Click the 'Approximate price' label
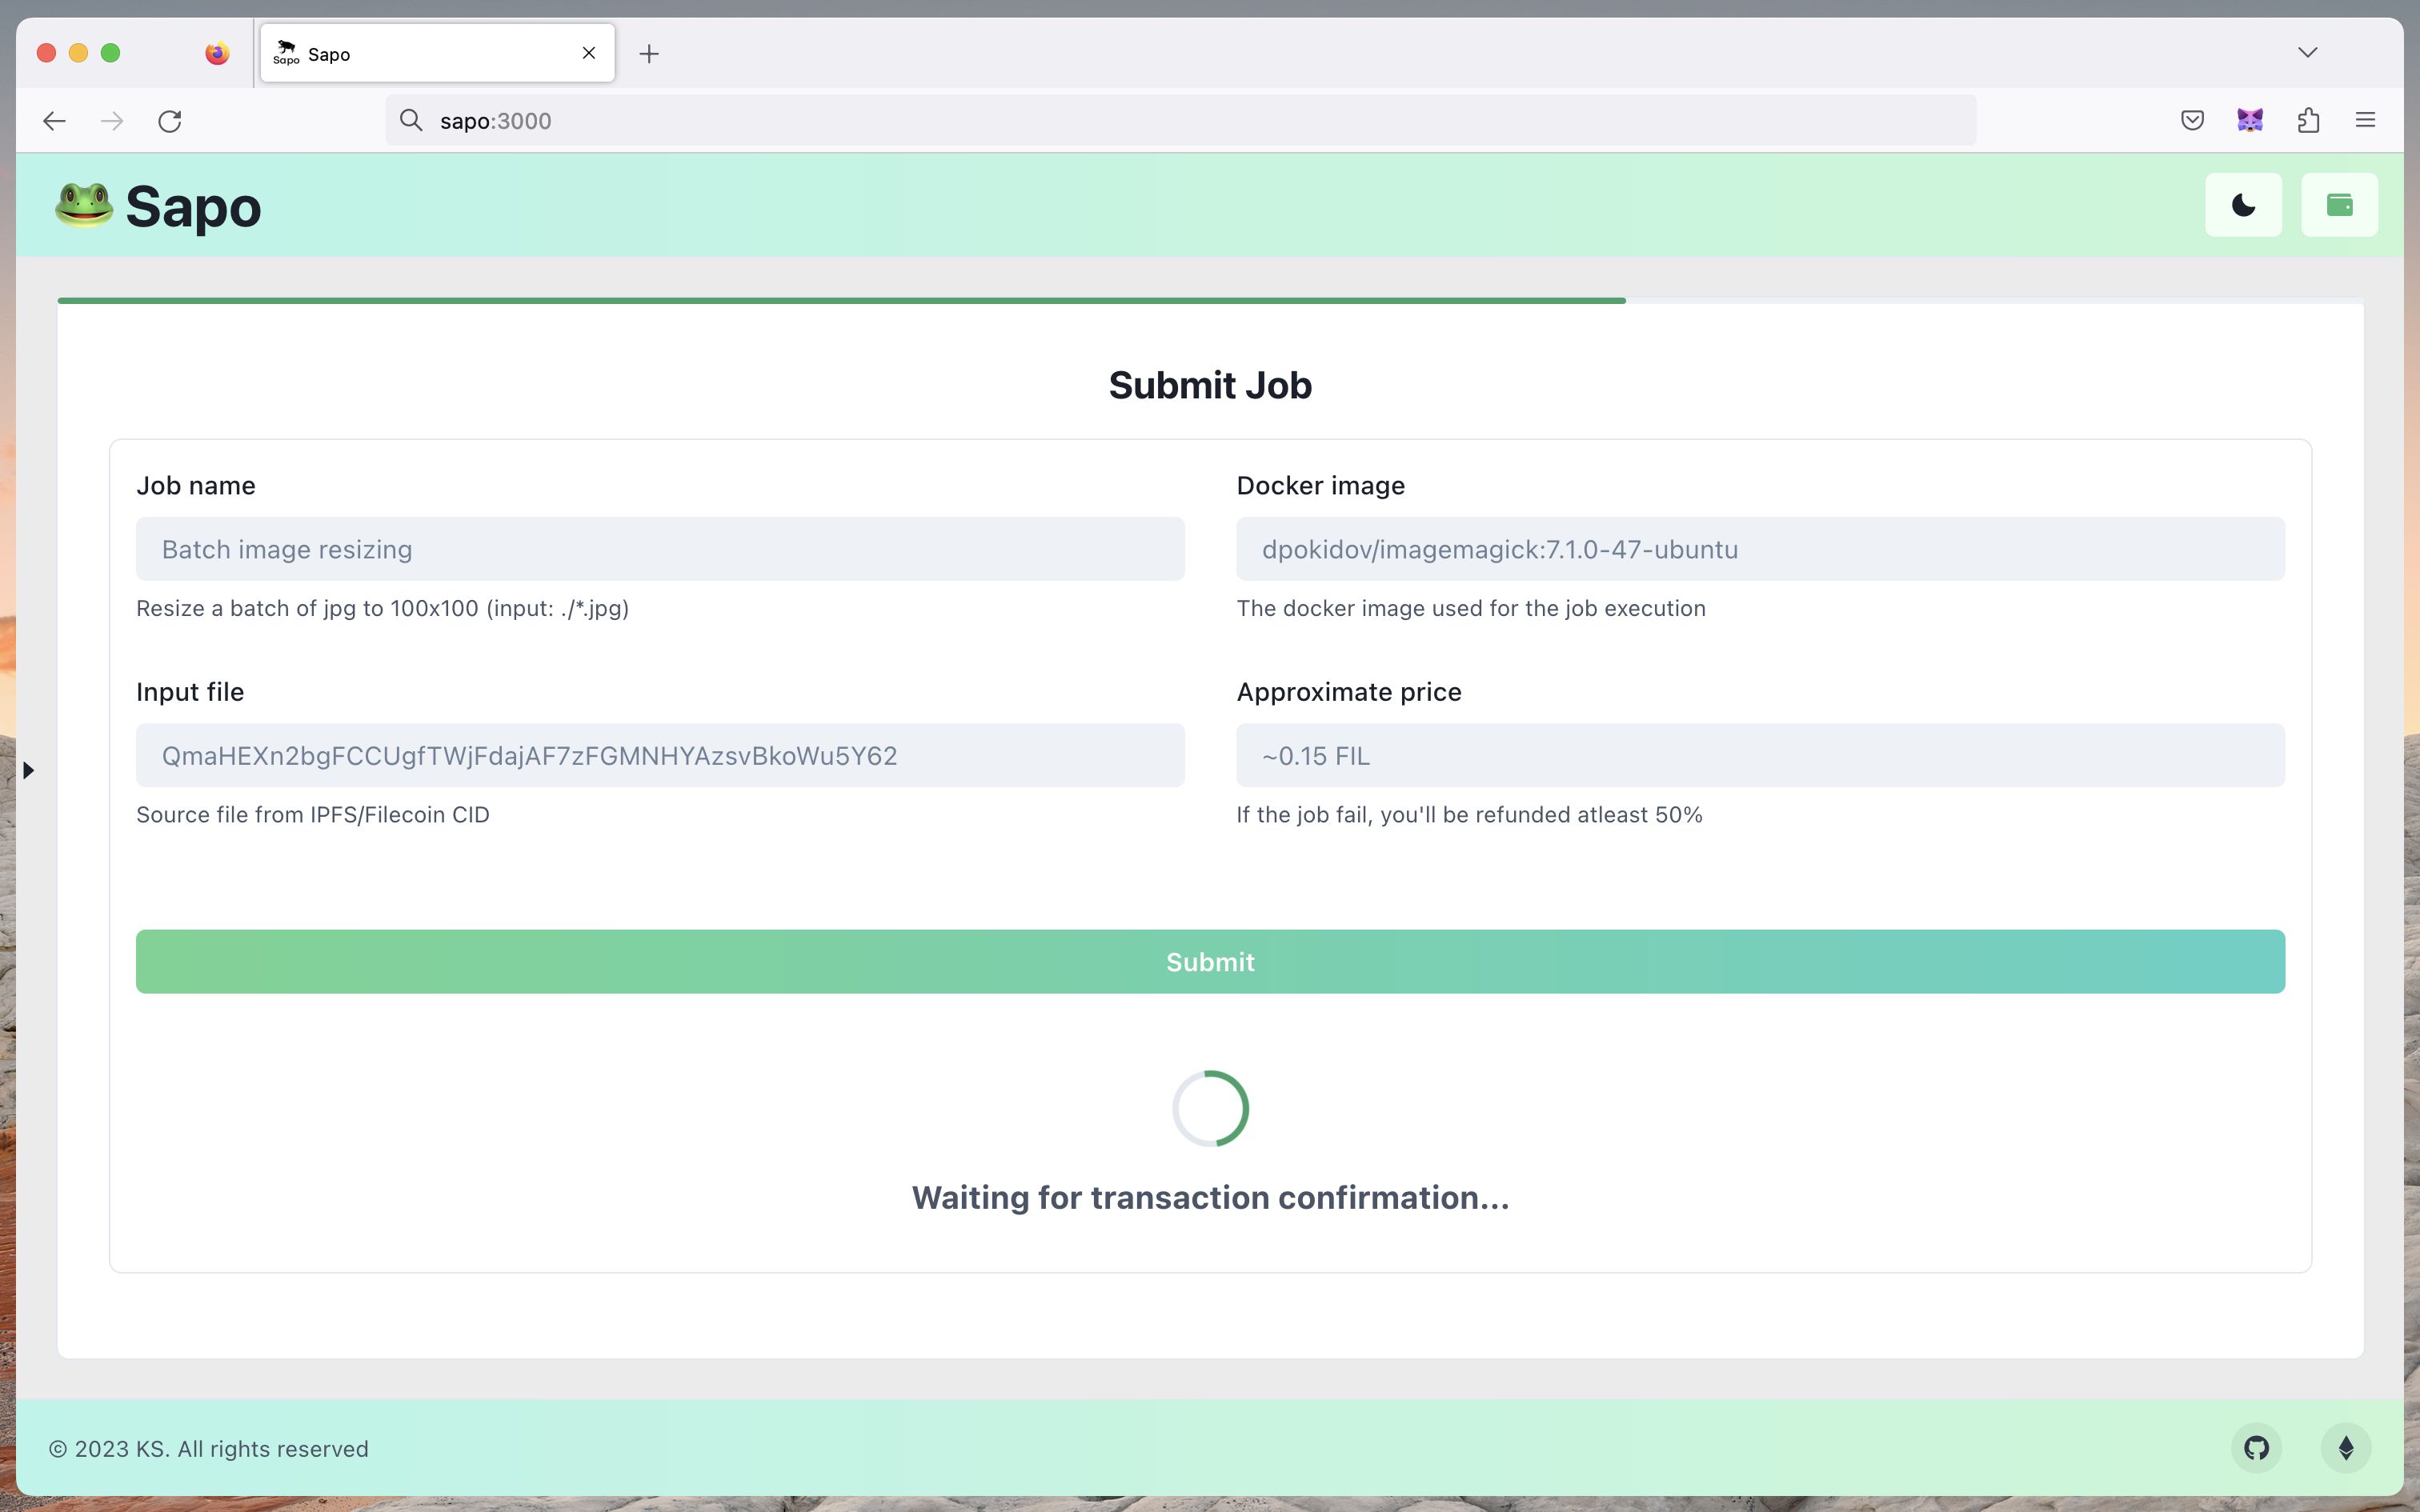The image size is (2420, 1512). [x=1349, y=692]
